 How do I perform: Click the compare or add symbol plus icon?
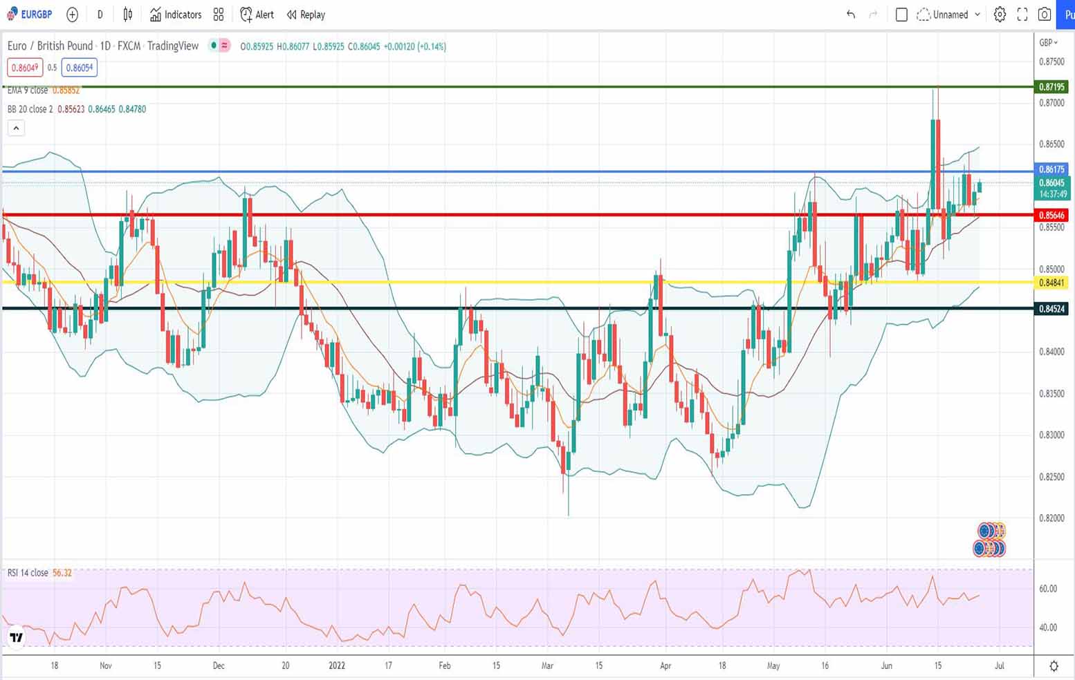pos(72,15)
